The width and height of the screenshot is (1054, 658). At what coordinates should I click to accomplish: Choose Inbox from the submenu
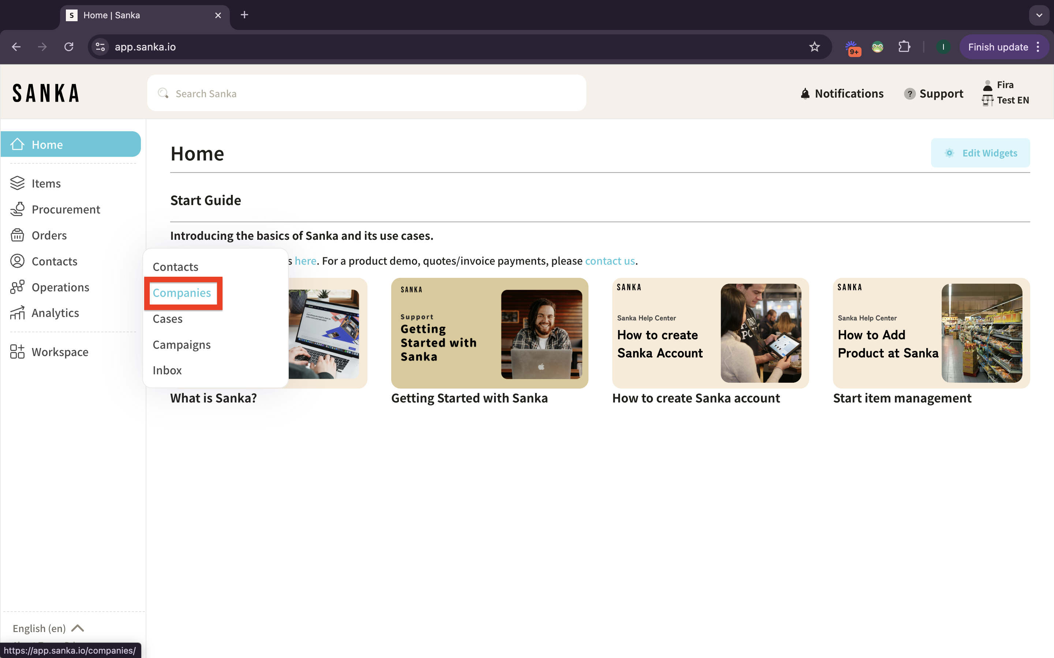pos(167,370)
